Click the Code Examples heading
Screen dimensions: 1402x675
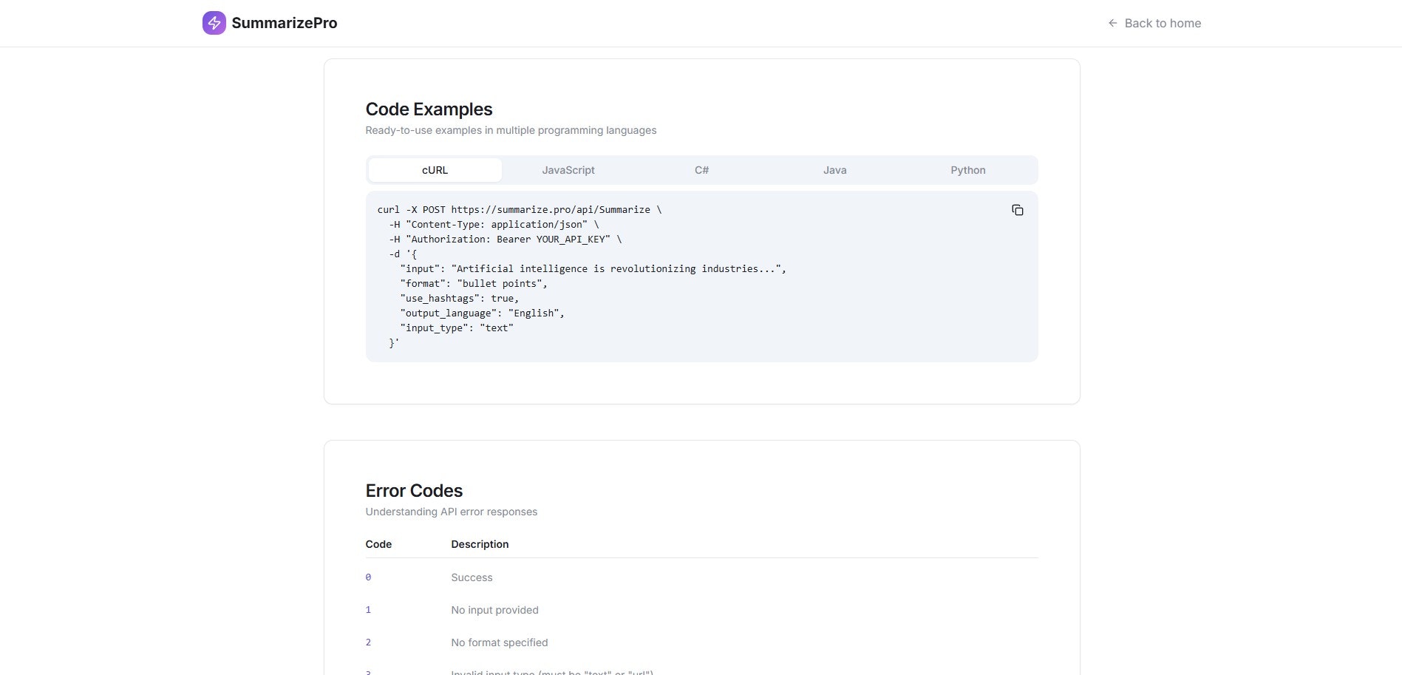coord(429,109)
